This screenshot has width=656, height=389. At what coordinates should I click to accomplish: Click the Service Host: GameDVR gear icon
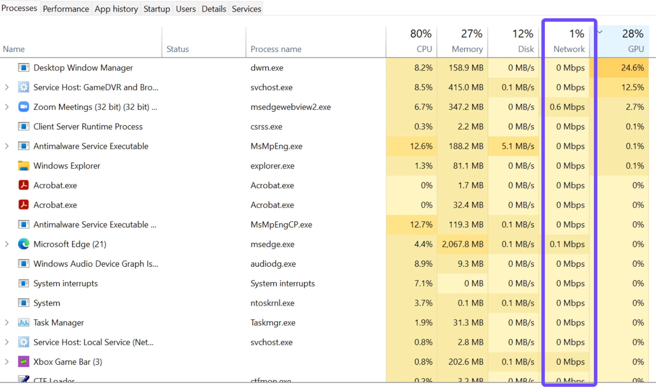click(23, 87)
